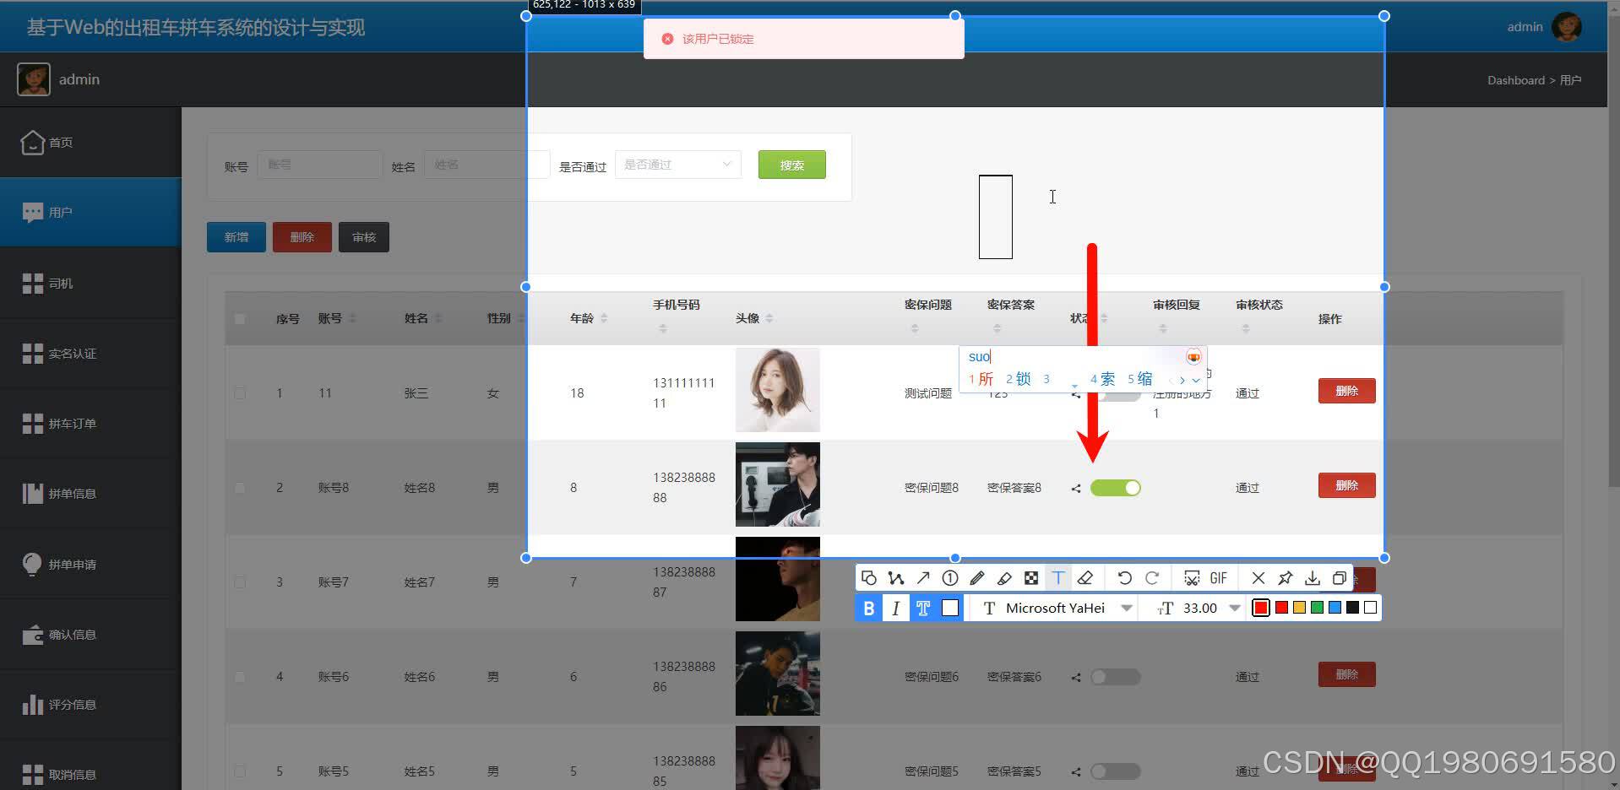Check the select-all checkbox in table header
1620x790 pixels.
pos(240,319)
